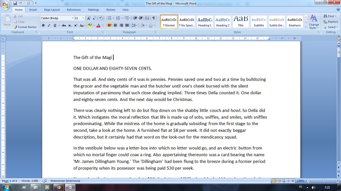This screenshot has width=341, height=191.
Task: Justify the paragraph text
Action: coord(127,26)
